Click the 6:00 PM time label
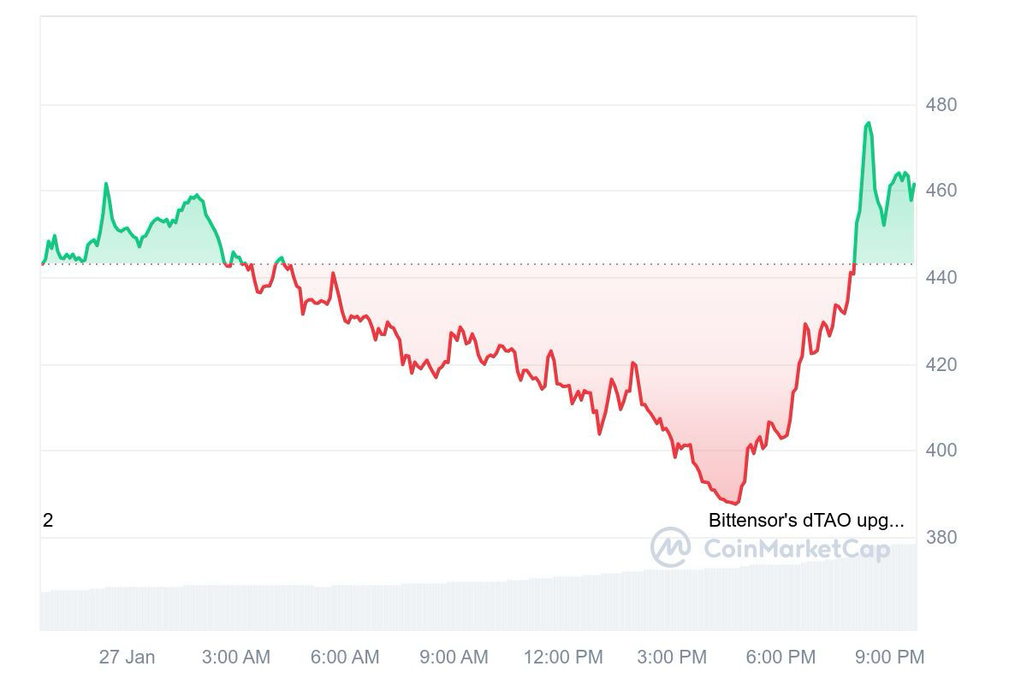 [x=781, y=657]
